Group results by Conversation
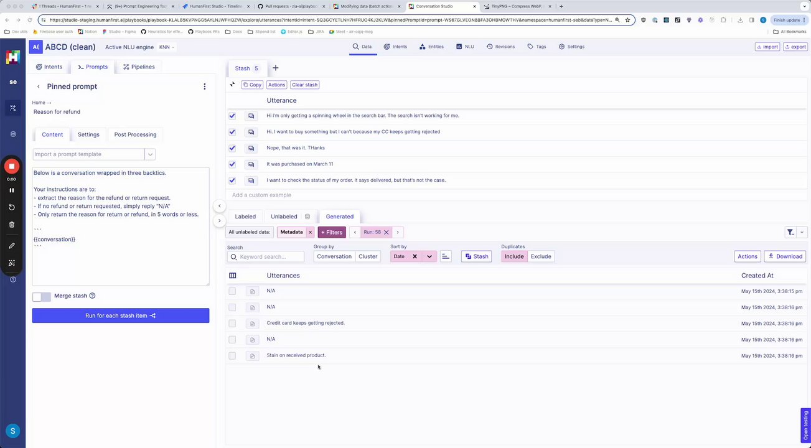 point(334,256)
